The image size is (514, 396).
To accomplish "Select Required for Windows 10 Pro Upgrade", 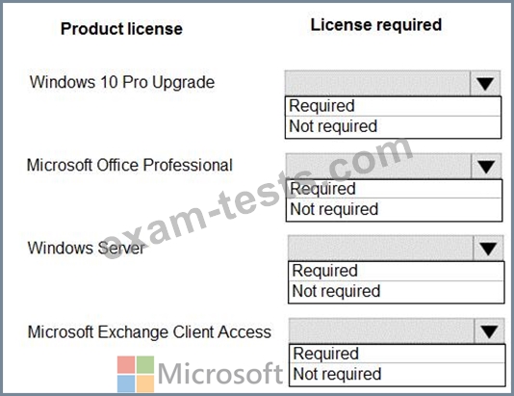I will coord(393,106).
